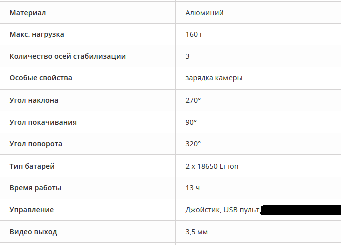
Task: Select the 90° roll angle value
Action: pyautogui.click(x=191, y=122)
